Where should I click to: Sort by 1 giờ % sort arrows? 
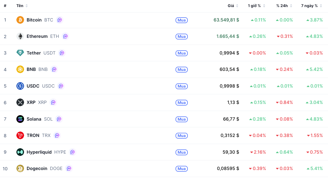pyautogui.click(x=264, y=6)
